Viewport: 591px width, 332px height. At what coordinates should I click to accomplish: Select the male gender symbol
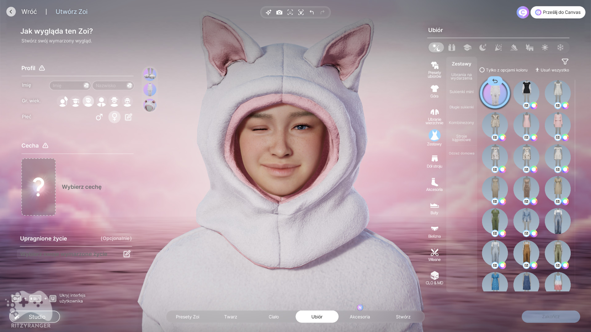99,117
